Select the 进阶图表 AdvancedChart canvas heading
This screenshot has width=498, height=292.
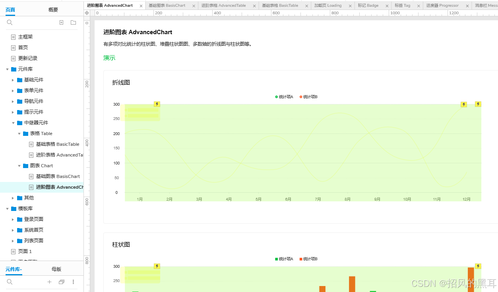(x=138, y=32)
